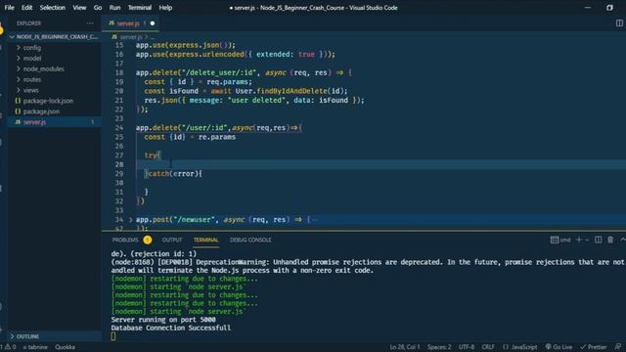Switch to the DEBUG CONSOLE tab
Screen dimensions: 626x352
pyautogui.click(x=250, y=240)
